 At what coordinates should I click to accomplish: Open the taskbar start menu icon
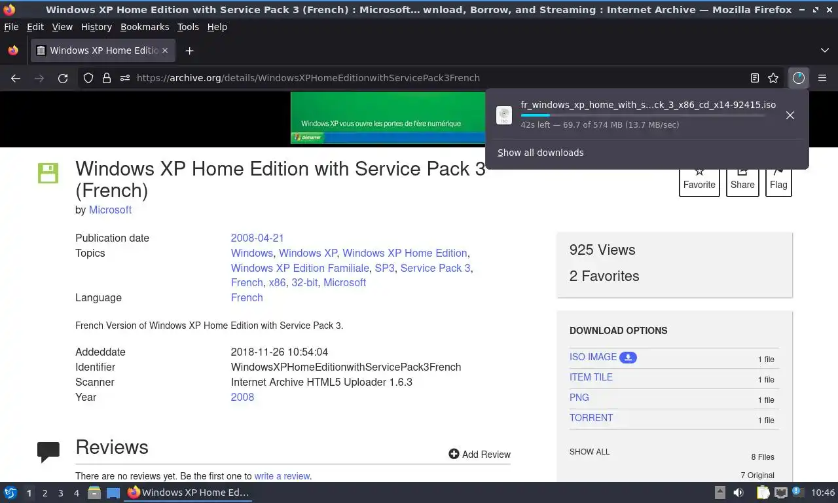(x=10, y=493)
